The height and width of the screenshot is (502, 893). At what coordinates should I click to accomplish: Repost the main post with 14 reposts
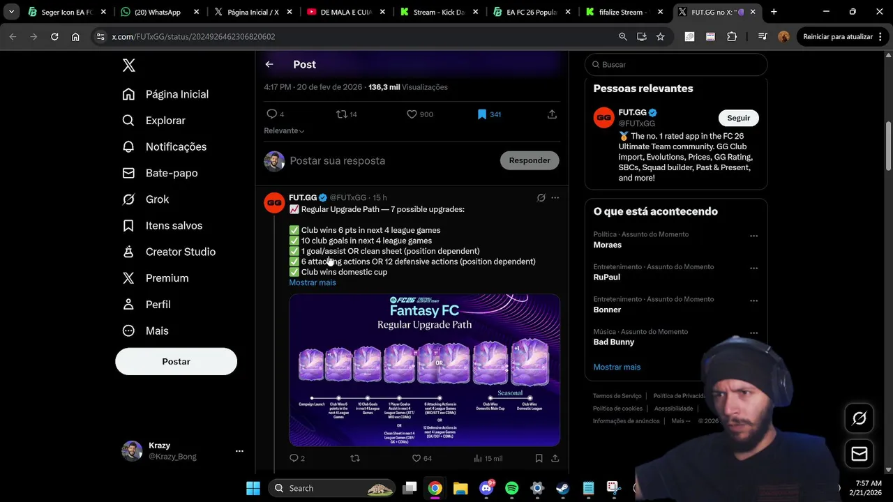click(x=347, y=114)
